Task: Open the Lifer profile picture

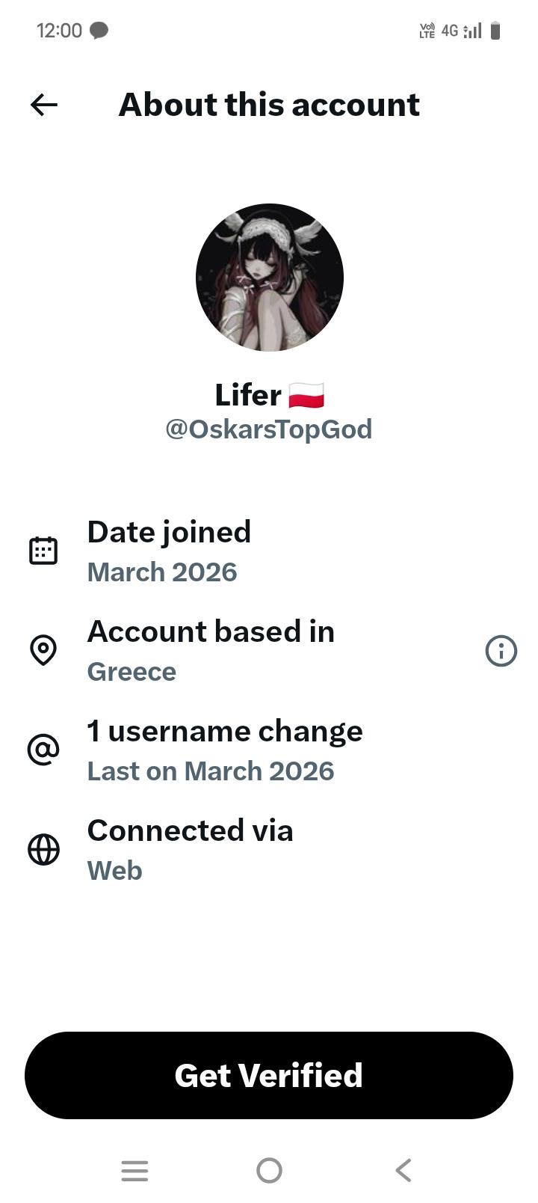Action: (x=269, y=278)
